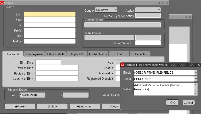
Task: Click the Last name input field
Action: (50, 14)
